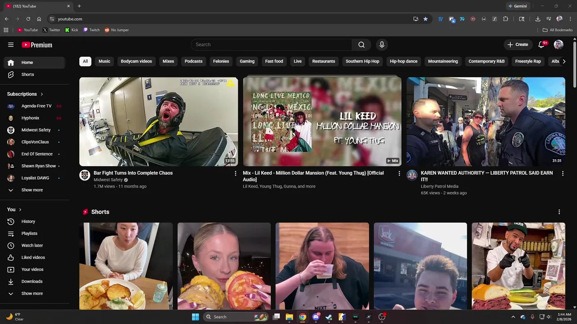
Task: Open the notifications bell
Action: pos(541,45)
